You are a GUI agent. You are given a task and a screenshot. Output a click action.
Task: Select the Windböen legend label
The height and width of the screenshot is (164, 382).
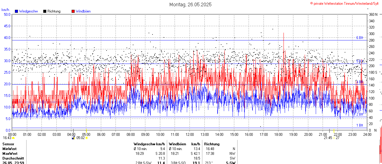(83, 11)
